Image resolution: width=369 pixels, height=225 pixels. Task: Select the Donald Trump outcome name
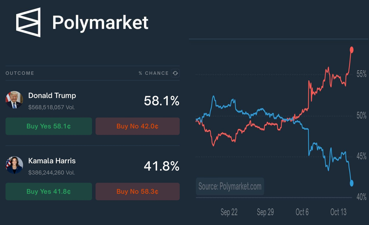52,96
